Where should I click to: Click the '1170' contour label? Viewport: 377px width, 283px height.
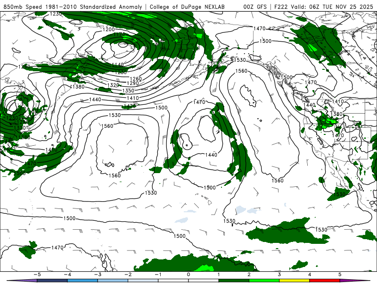tap(120, 34)
